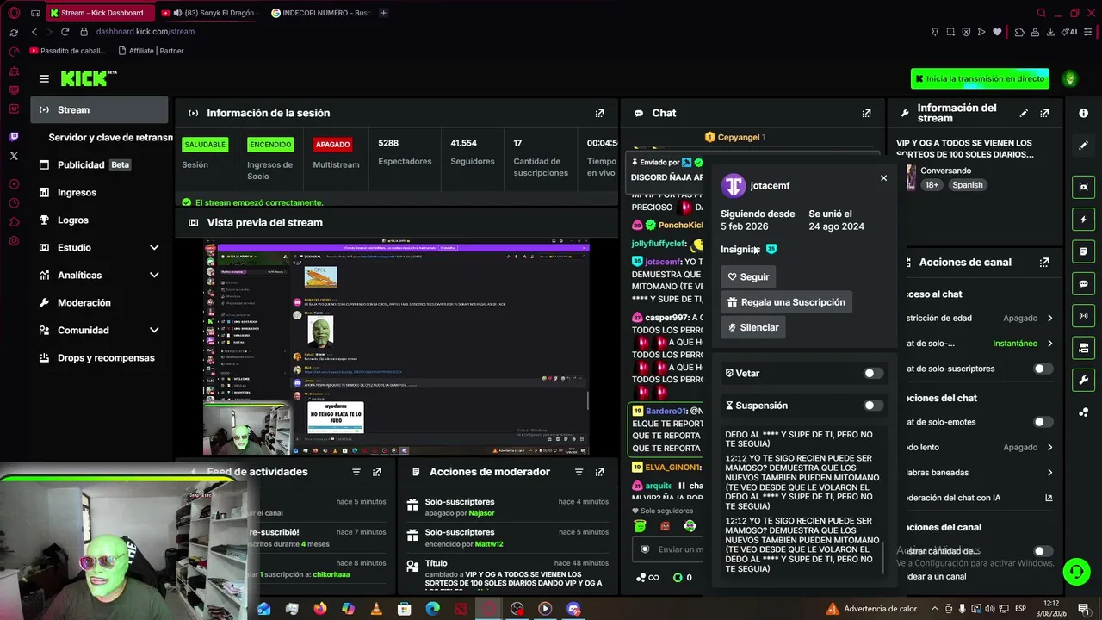This screenshot has height=620, width=1102.
Task: Edit stream info with the pencil icon in Información del stream
Action: (x=1024, y=113)
